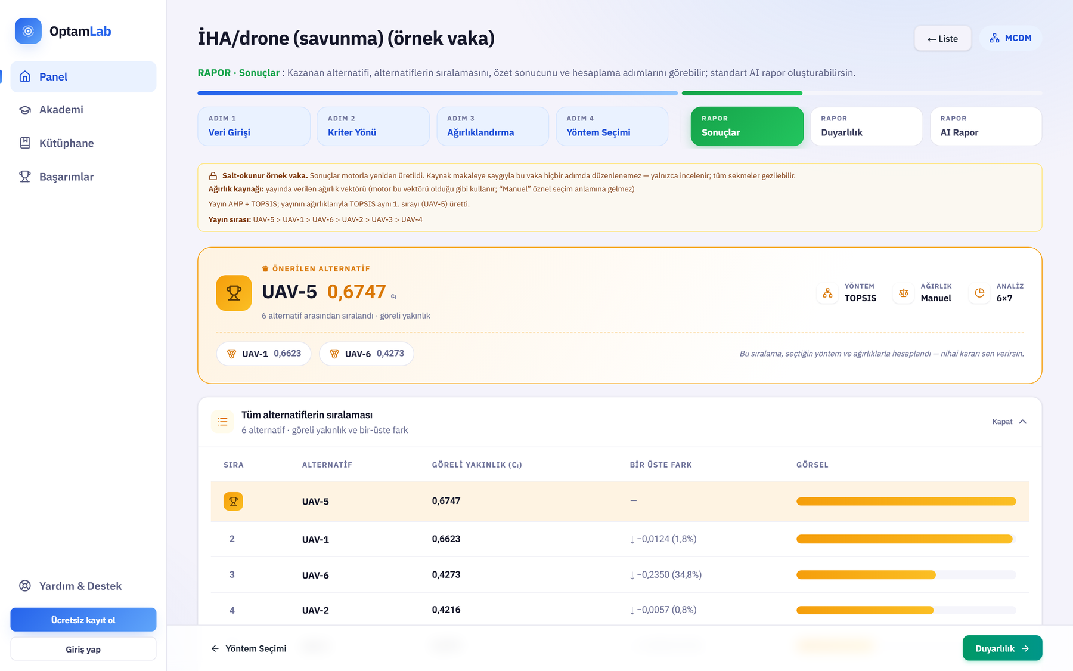Click the Ağırlık scale icon

pos(904,293)
